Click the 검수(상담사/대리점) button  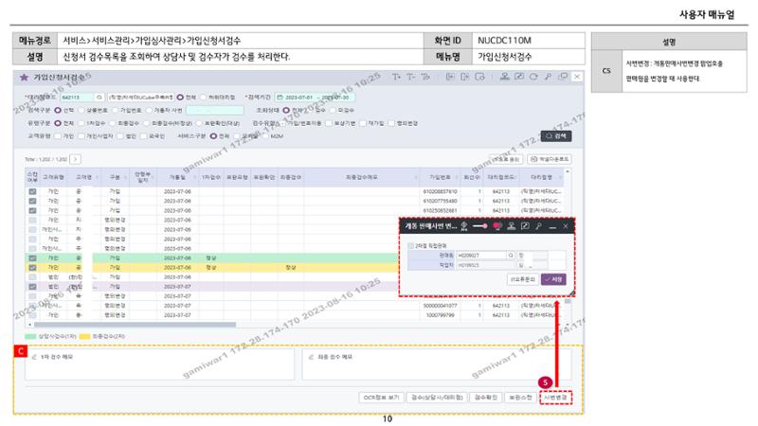(x=437, y=398)
